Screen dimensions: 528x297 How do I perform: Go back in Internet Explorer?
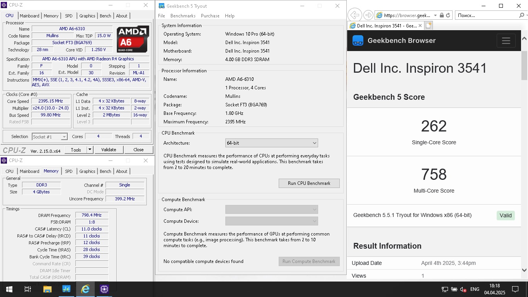[355, 15]
